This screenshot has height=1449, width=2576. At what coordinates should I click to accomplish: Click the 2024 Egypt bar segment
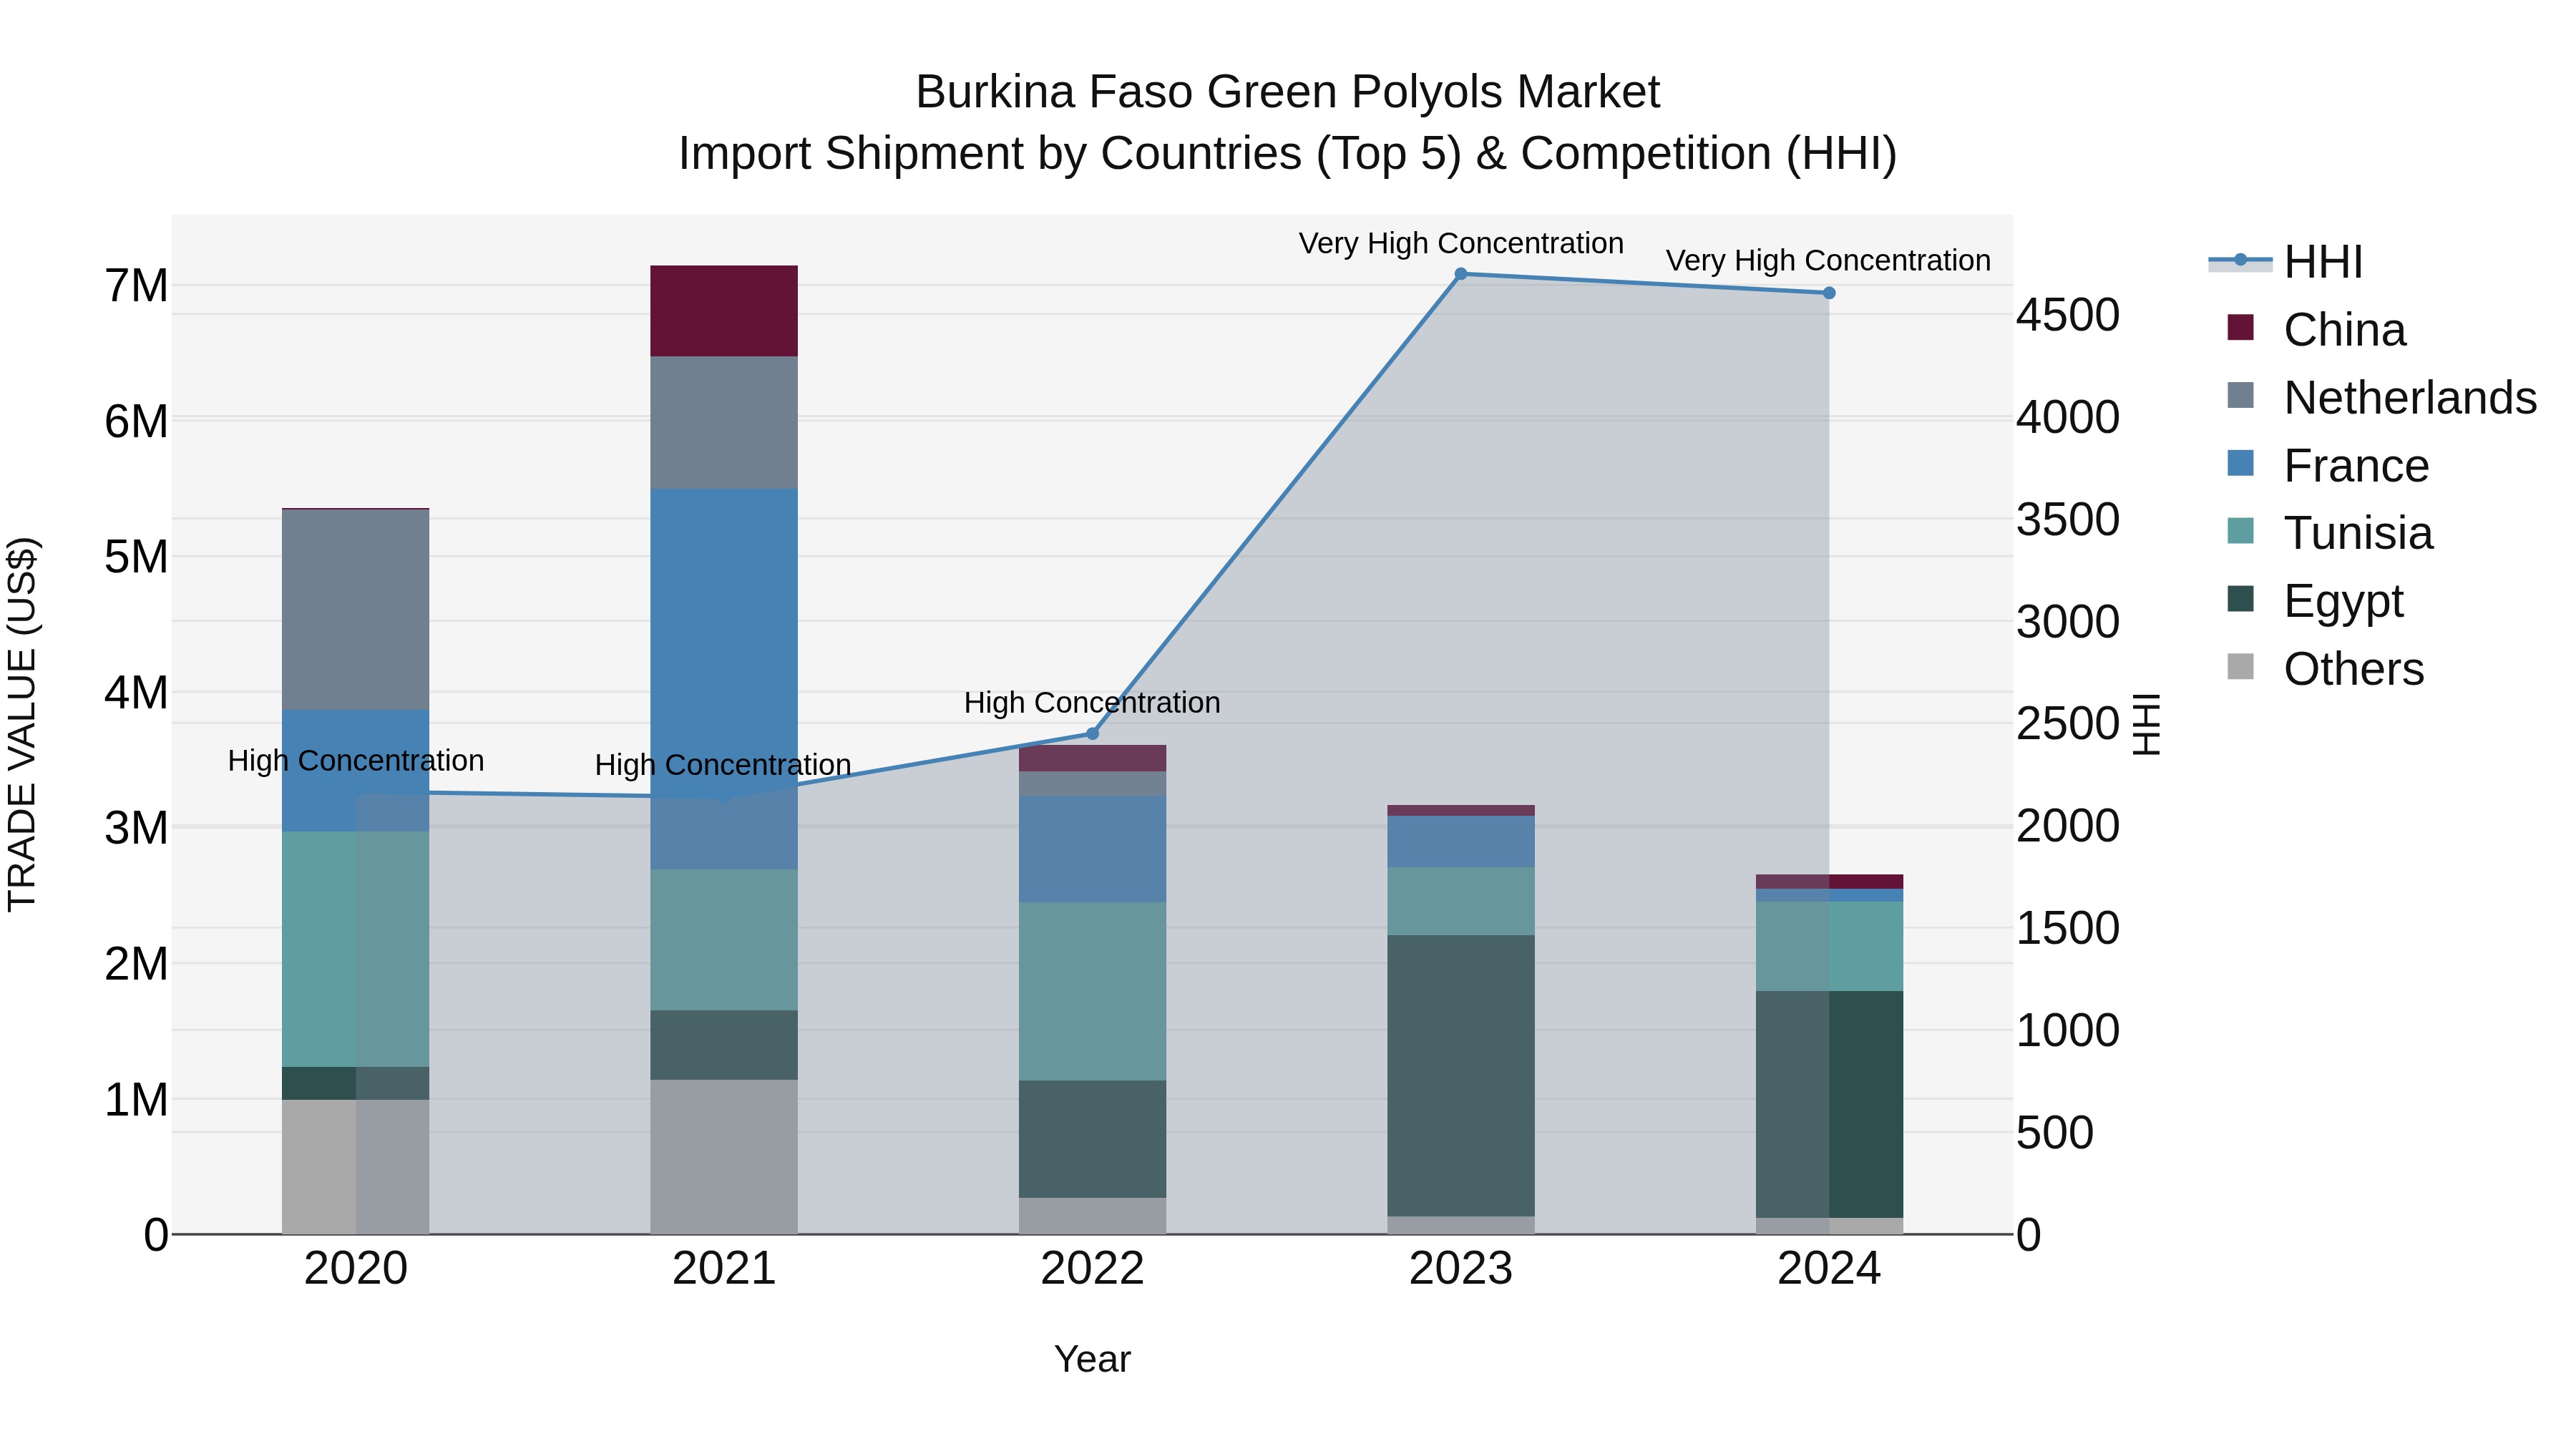1829,1105
